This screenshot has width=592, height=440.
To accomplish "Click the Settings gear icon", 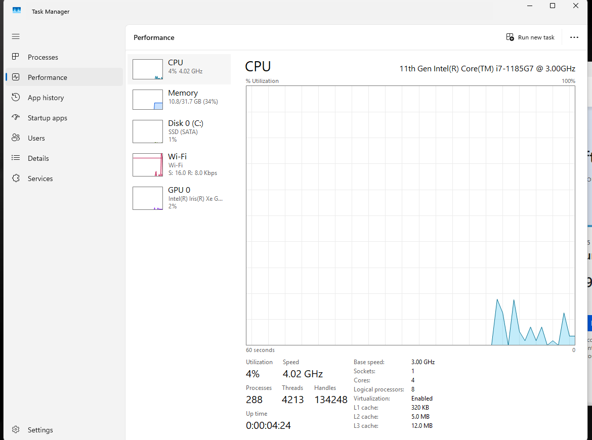I will [x=16, y=430].
